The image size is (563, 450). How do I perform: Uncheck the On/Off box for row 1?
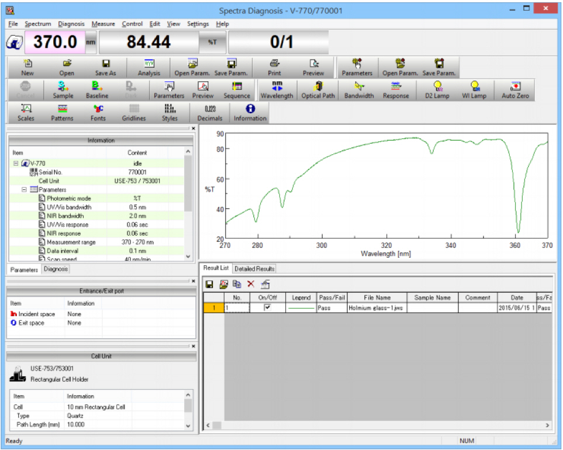[x=268, y=307]
